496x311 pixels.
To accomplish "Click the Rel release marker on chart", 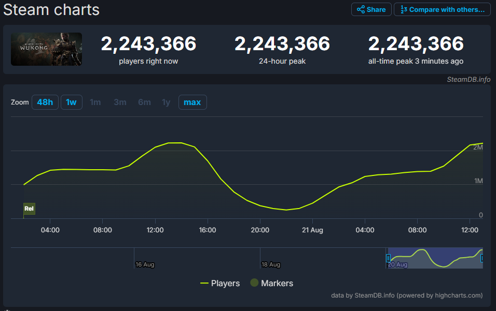I will 29,209.
